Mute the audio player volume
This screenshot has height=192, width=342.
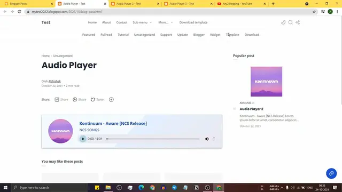[207, 139]
